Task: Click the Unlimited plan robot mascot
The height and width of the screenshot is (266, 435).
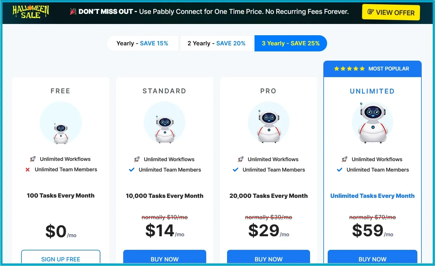Action: tap(373, 124)
